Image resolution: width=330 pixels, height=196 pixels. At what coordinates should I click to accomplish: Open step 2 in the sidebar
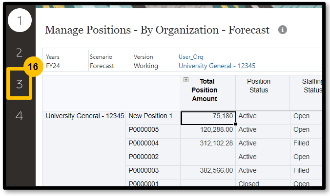point(20,53)
